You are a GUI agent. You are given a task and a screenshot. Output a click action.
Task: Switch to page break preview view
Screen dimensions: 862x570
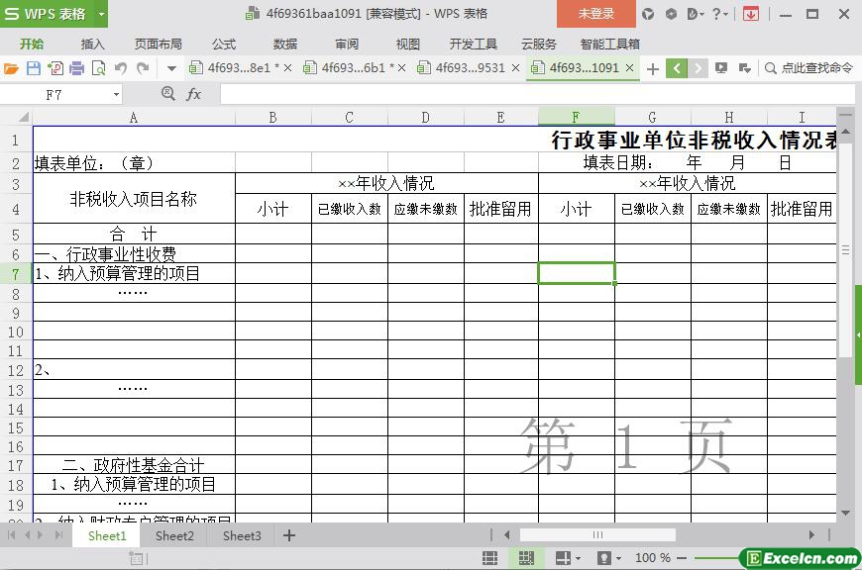tap(526, 558)
